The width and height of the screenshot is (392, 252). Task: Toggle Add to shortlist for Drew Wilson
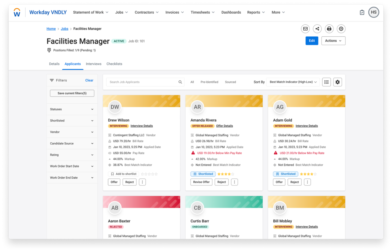click(x=124, y=174)
